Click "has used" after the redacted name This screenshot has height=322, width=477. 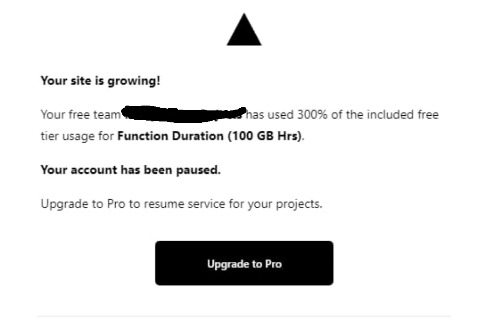click(269, 115)
